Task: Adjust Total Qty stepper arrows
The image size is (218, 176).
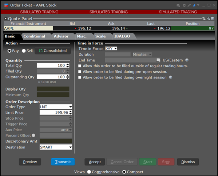Action: point(68,65)
